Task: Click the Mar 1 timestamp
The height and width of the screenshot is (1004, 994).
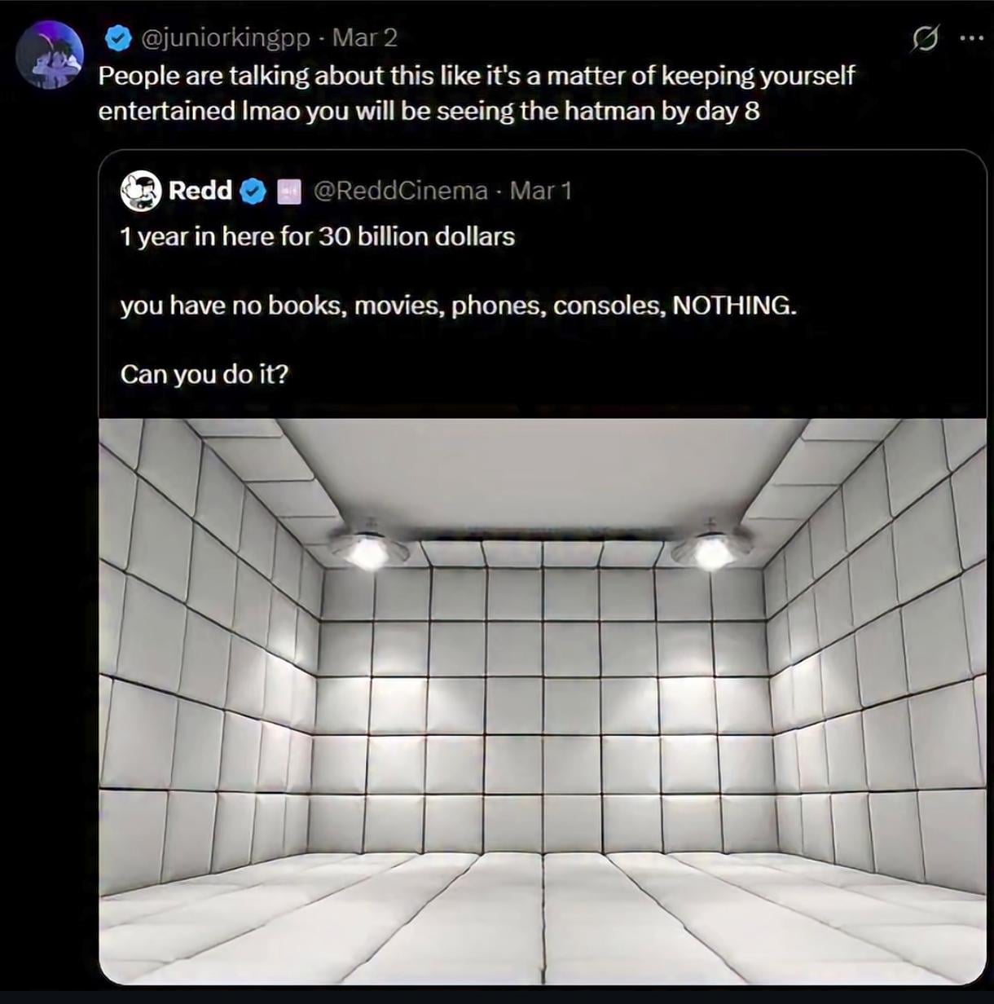Action: pyautogui.click(x=541, y=191)
